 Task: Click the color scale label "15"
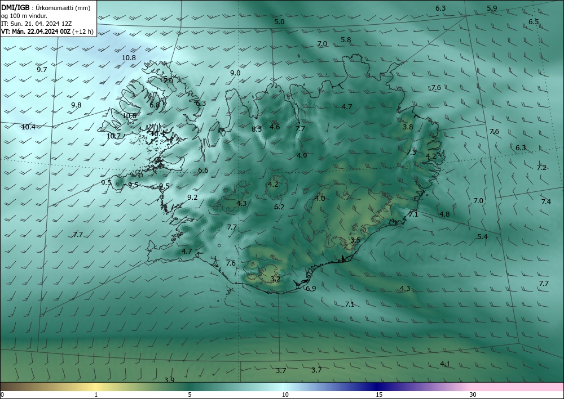[379, 394]
